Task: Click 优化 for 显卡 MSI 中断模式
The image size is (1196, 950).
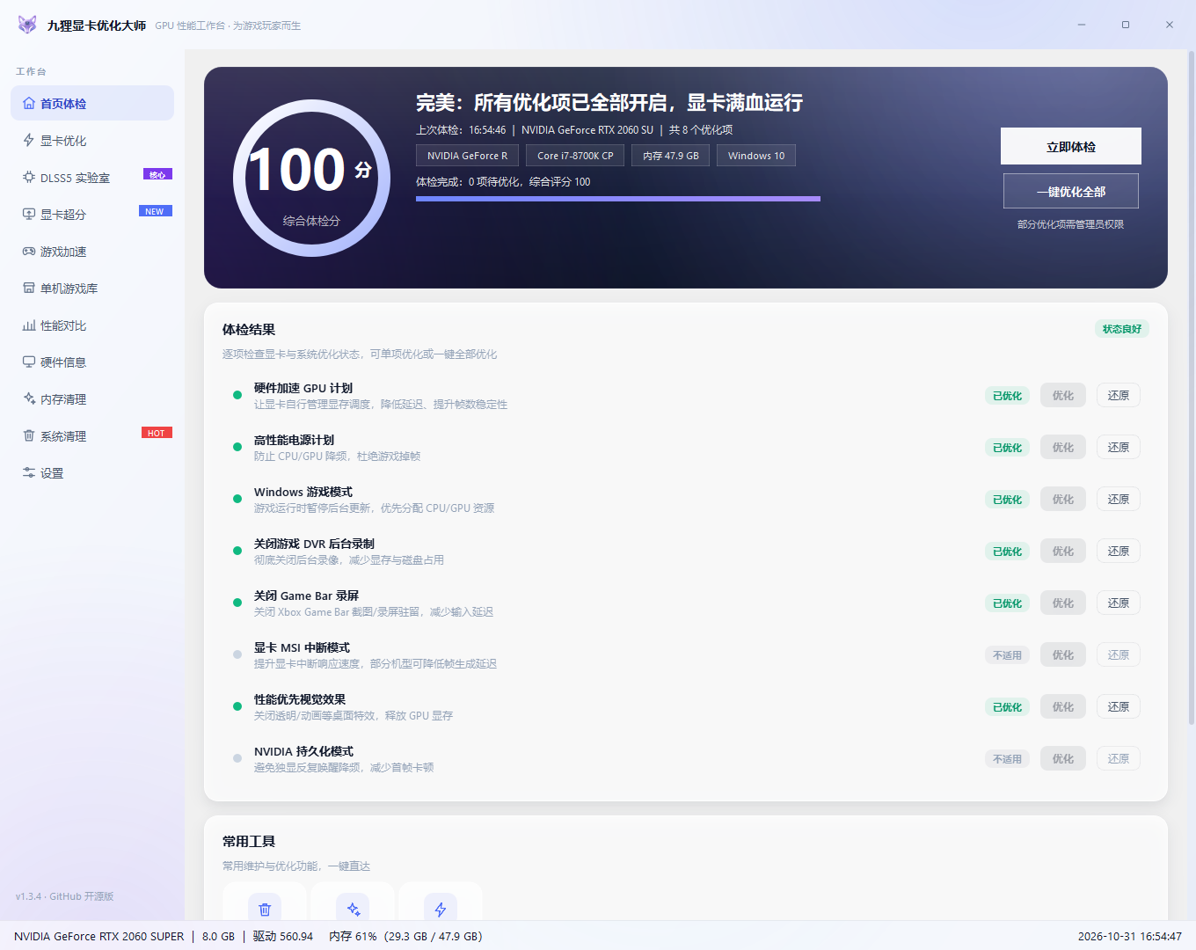Action: (x=1063, y=654)
